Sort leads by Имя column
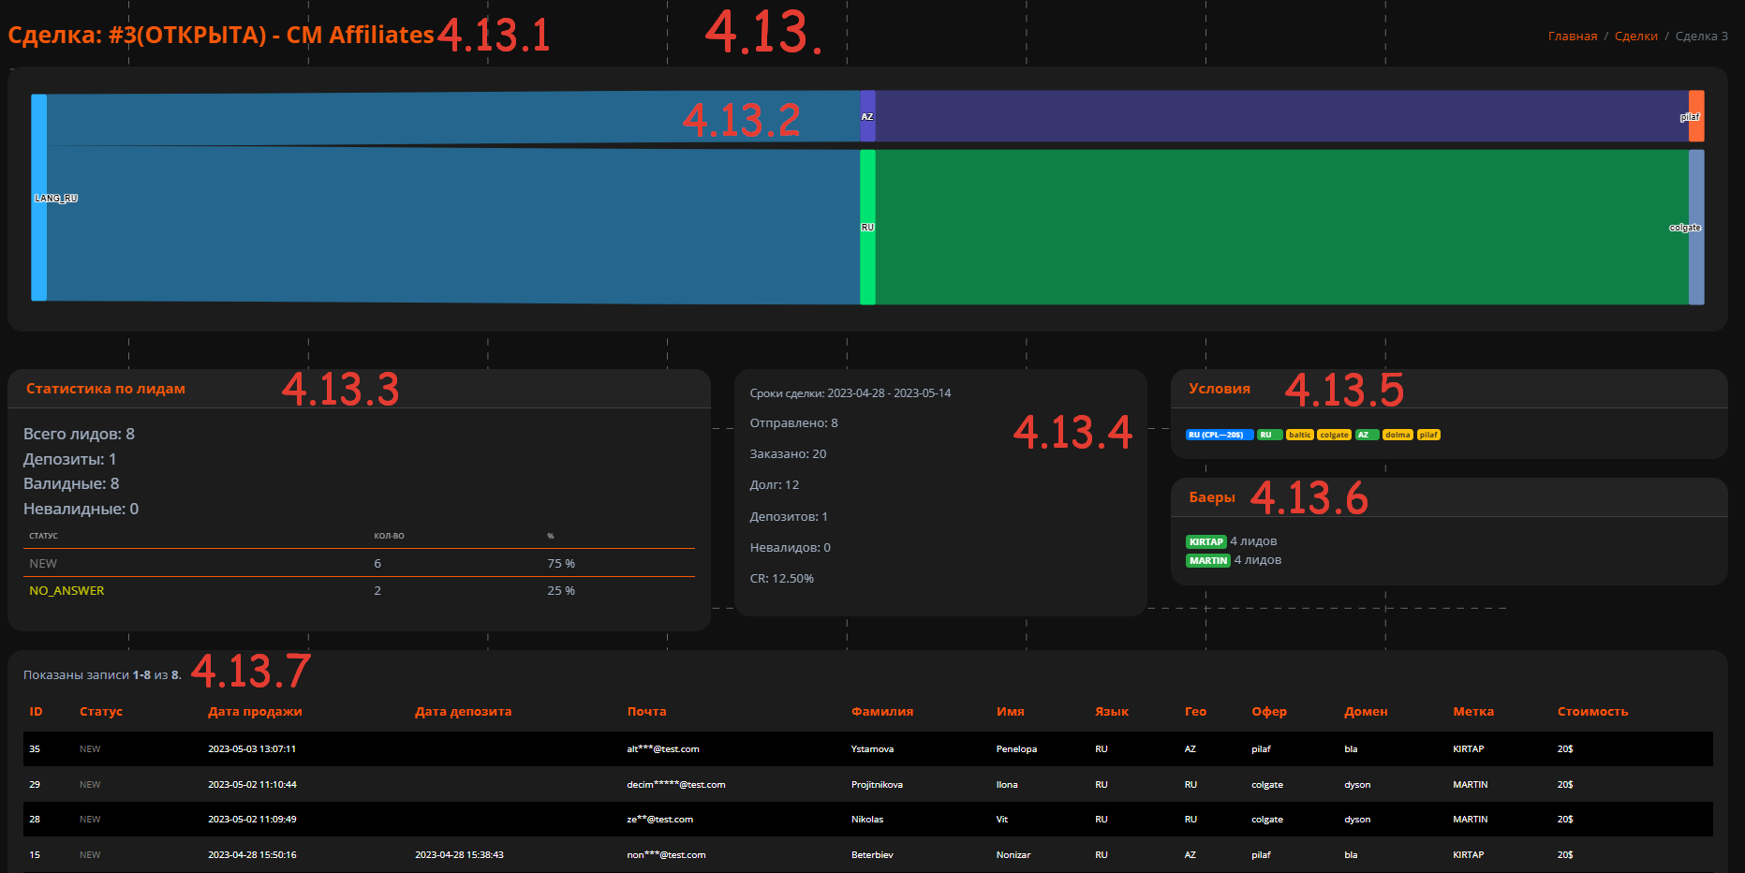The width and height of the screenshot is (1745, 873). pyautogui.click(x=1010, y=712)
